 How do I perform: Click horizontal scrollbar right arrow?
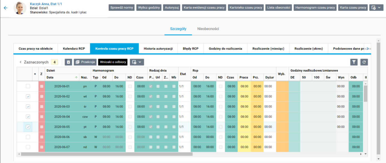[x=361, y=154]
